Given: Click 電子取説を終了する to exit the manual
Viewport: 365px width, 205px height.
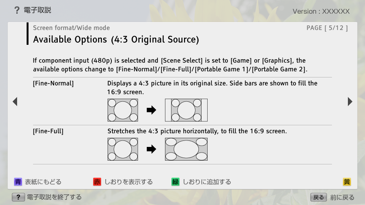Looking at the screenshot, I should (54, 197).
